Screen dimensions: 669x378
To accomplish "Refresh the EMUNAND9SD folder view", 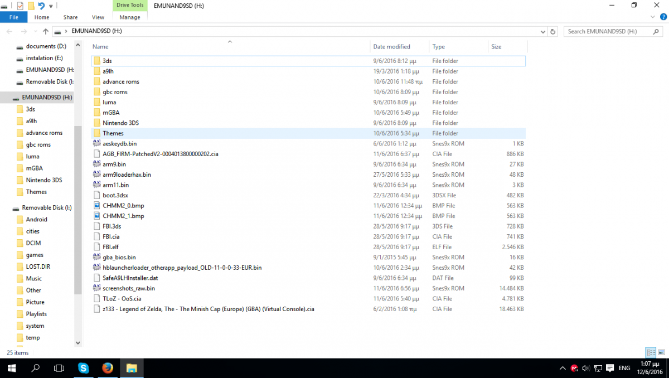I will click(552, 31).
